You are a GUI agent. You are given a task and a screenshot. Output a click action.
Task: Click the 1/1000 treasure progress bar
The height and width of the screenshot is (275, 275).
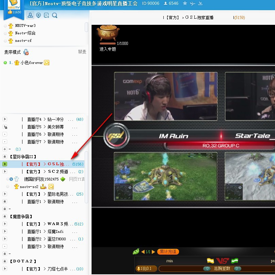click(108, 43)
